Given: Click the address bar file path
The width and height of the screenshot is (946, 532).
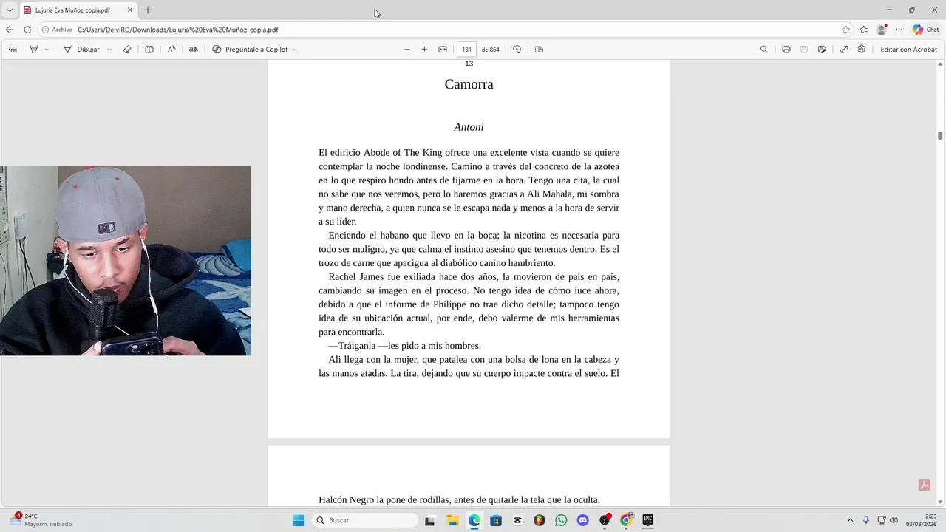Looking at the screenshot, I should 178,30.
